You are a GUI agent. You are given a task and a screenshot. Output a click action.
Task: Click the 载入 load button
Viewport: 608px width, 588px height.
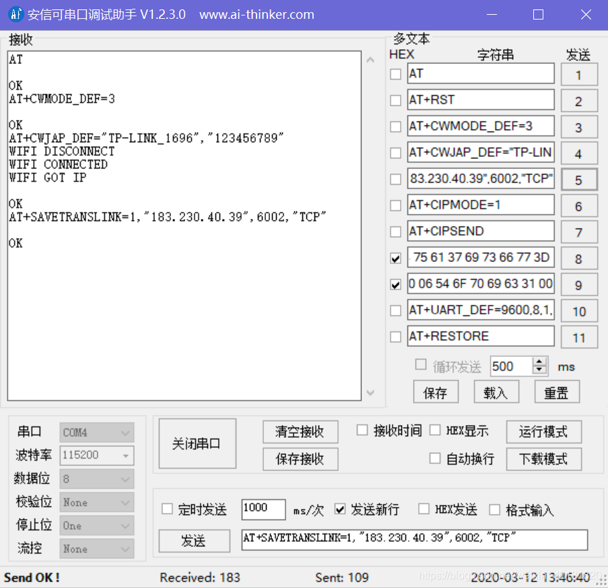click(496, 392)
